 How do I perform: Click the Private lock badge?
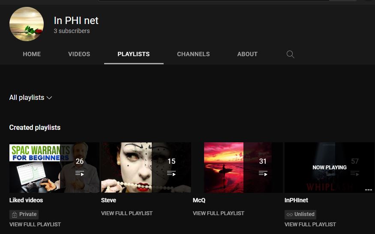[x=24, y=214]
